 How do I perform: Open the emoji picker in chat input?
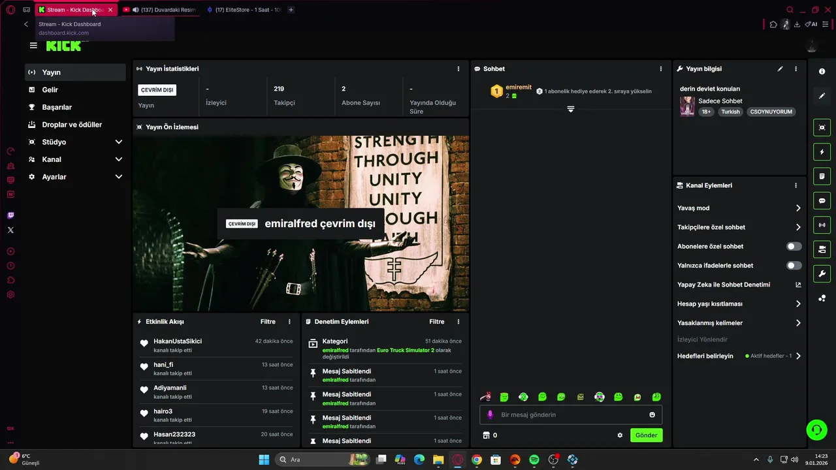[652, 415]
